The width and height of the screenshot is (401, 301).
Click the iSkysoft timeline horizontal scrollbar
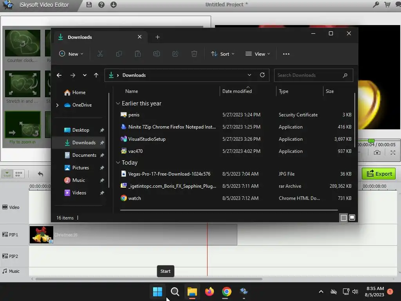point(149,279)
